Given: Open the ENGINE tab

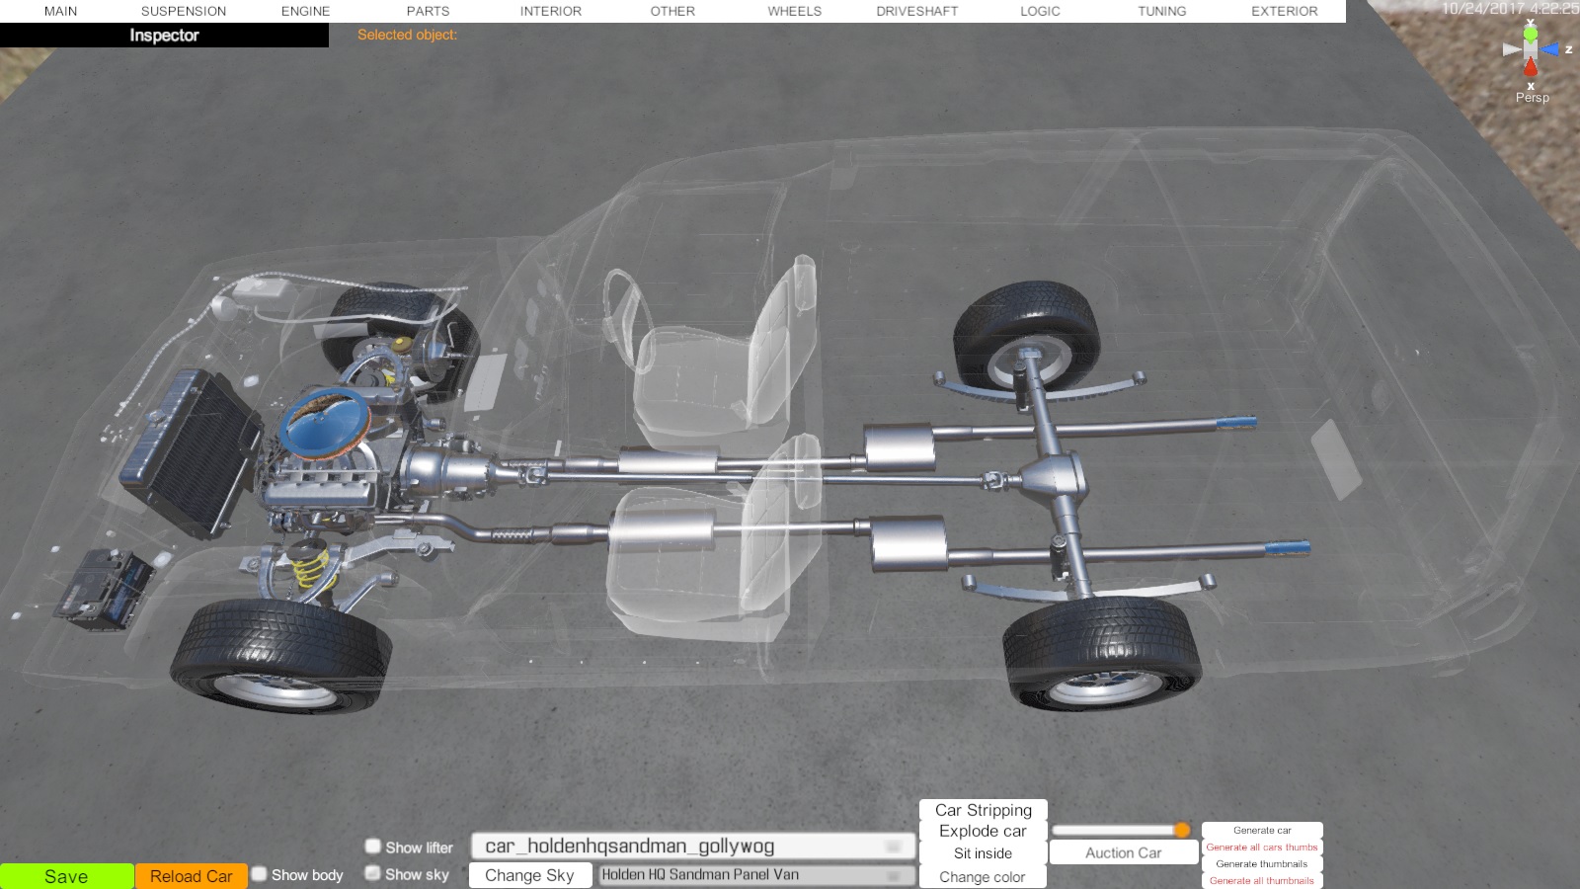Looking at the screenshot, I should (305, 11).
